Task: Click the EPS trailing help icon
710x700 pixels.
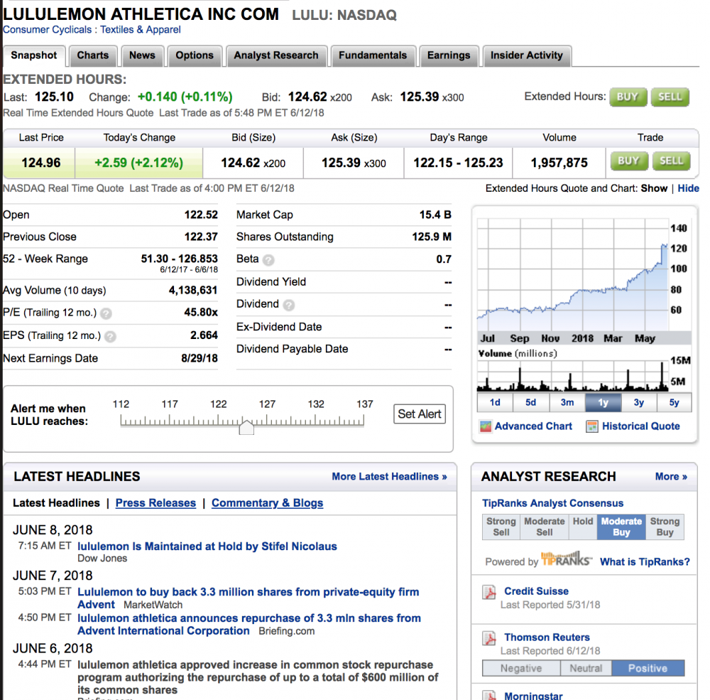Action: click(110, 336)
